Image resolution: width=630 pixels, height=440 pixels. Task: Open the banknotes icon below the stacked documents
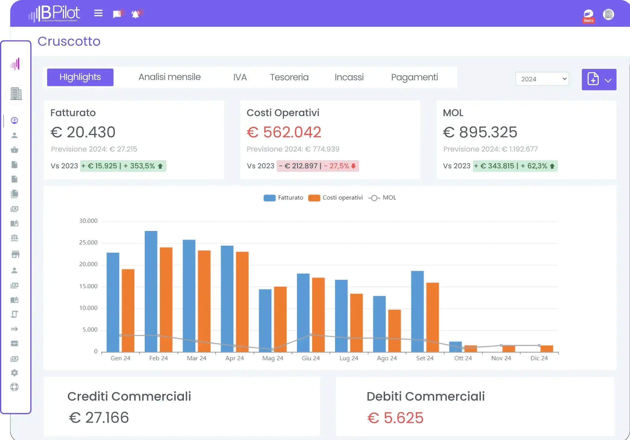coord(14,209)
